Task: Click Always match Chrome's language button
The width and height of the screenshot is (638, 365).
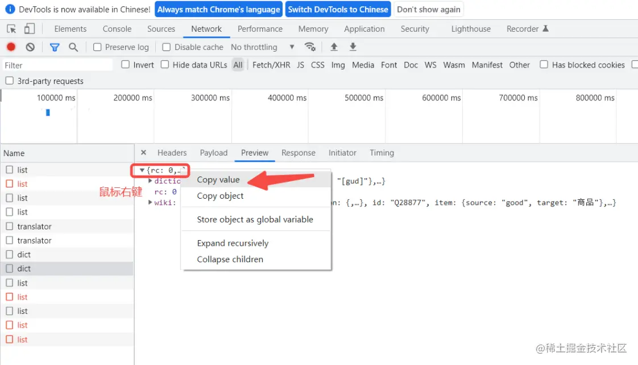Action: [218, 9]
